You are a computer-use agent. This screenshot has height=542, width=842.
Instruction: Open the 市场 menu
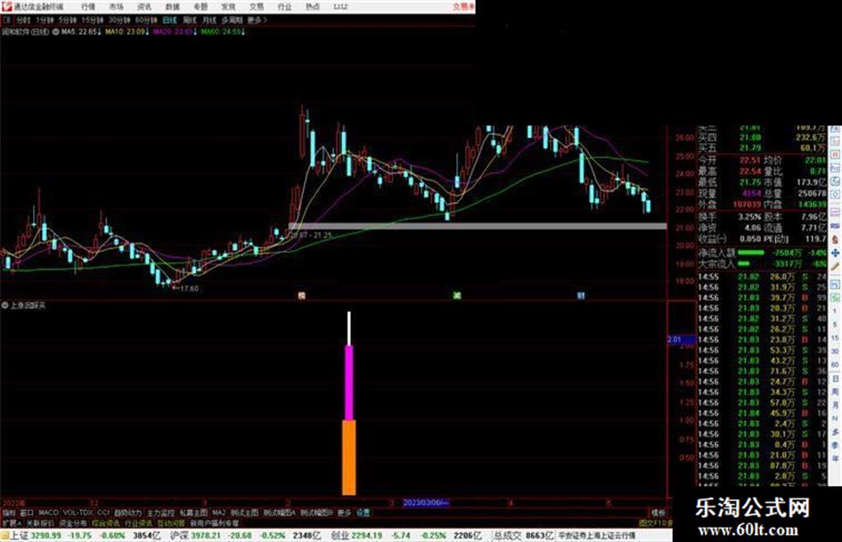coord(116,7)
